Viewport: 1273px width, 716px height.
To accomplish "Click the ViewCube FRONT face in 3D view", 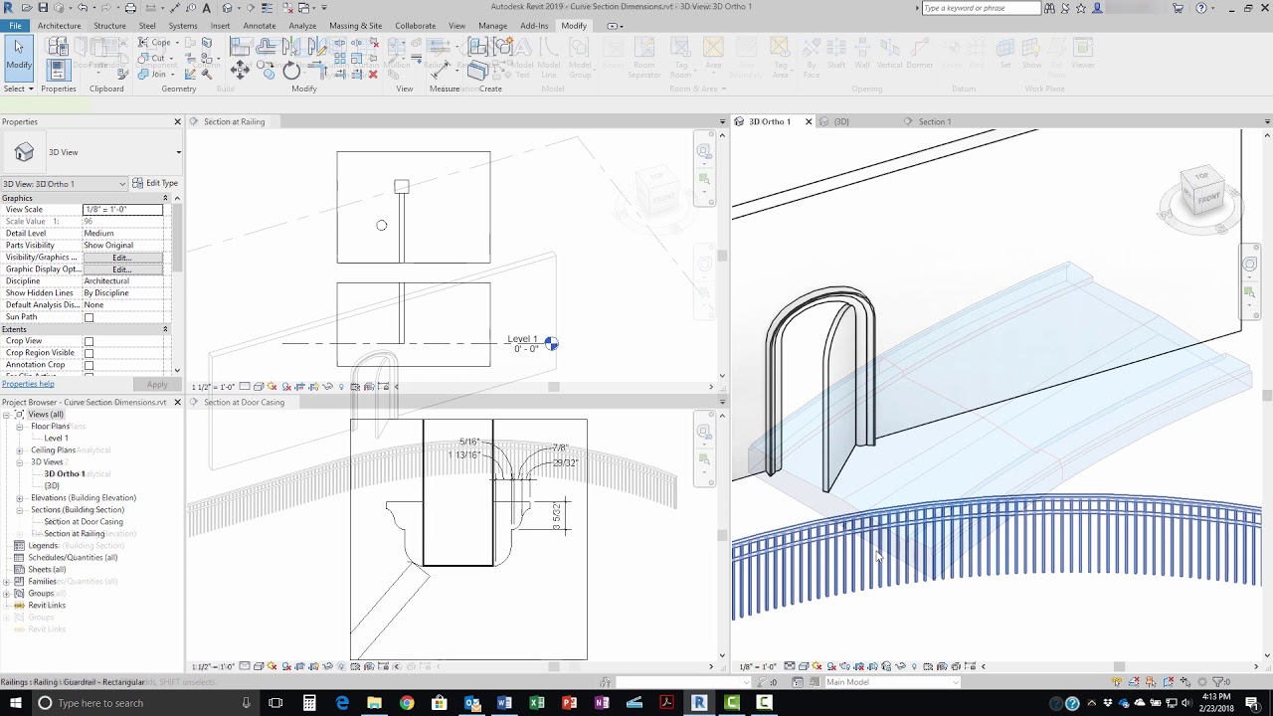I will (1207, 199).
